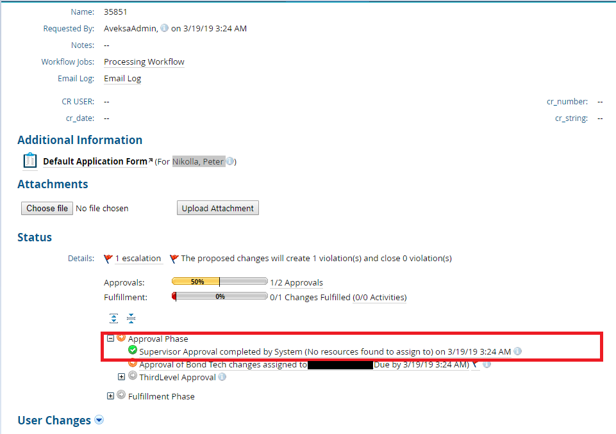Image resolution: width=616 pixels, height=434 pixels.
Task: Click the gray status icon on Fulfillment Phase
Action: pos(121,396)
